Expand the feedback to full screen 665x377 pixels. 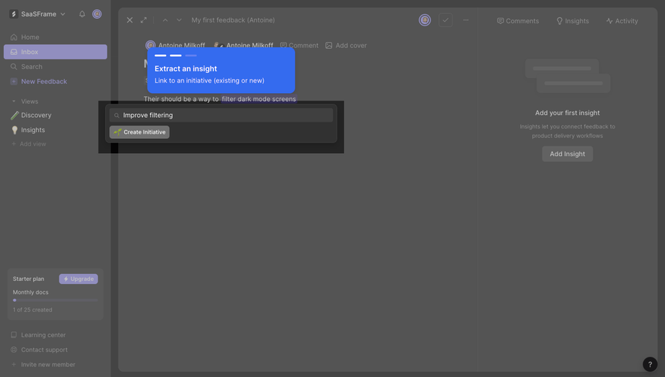(144, 20)
